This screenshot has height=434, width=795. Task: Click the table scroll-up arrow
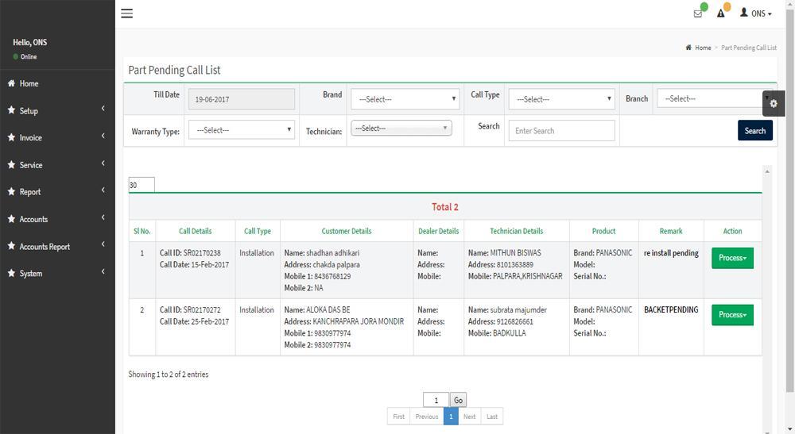coord(767,171)
